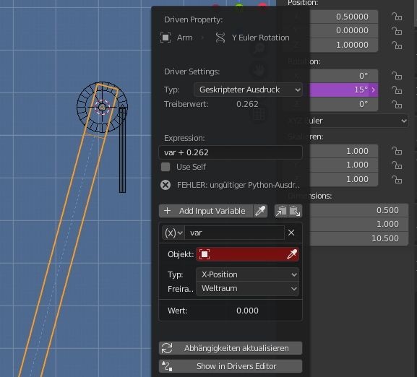The height and width of the screenshot is (377, 417).
Task: Open the variable type (x) selector
Action: click(173, 233)
